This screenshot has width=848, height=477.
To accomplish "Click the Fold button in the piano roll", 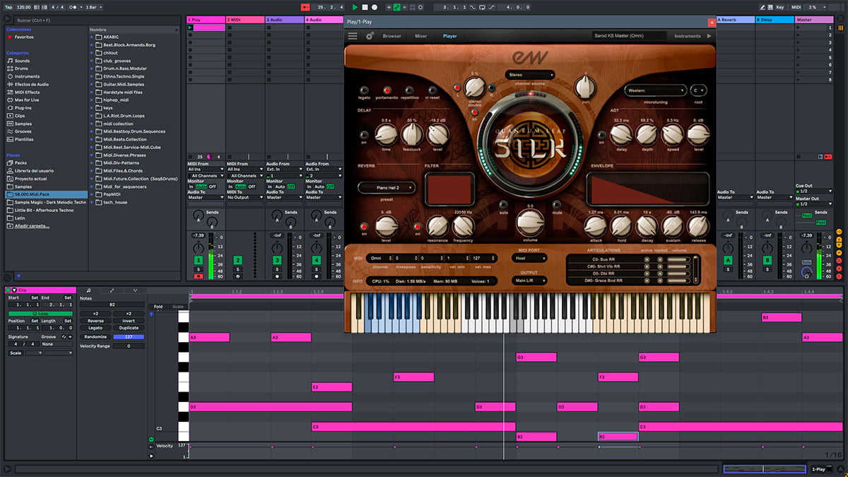I will (x=158, y=307).
